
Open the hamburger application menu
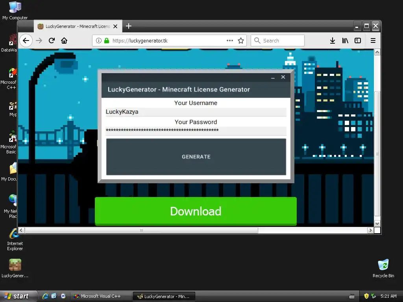(x=373, y=41)
